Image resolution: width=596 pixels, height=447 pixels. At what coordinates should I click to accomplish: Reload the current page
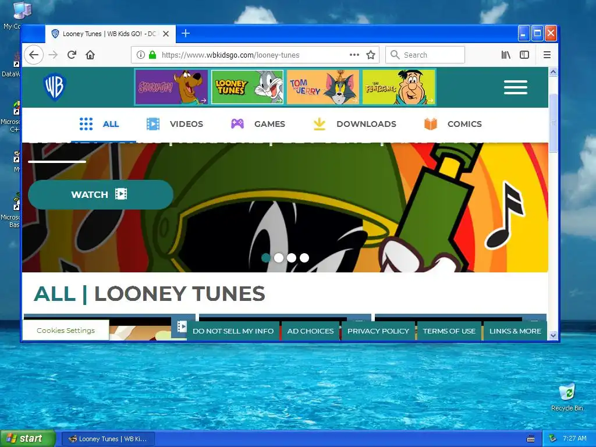[x=72, y=55]
